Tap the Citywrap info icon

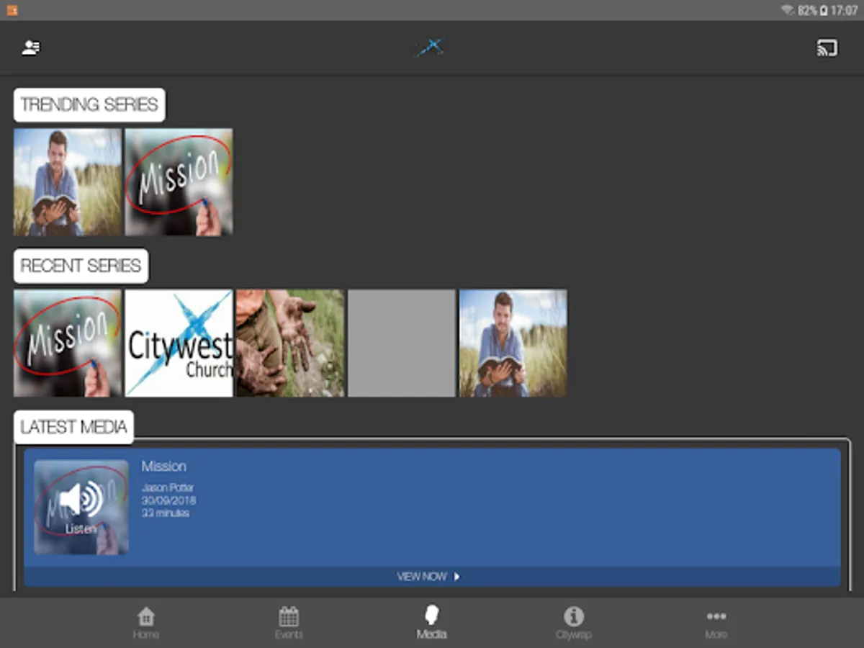(x=573, y=617)
